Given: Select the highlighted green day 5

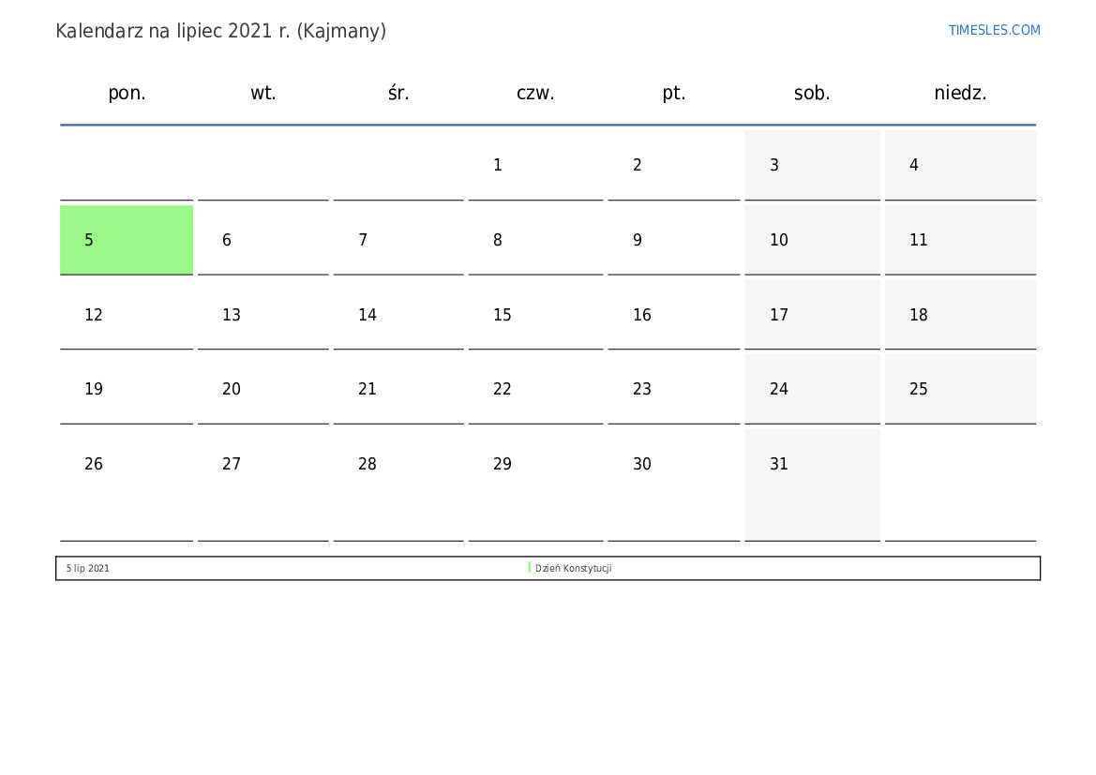Looking at the screenshot, I should (x=127, y=240).
